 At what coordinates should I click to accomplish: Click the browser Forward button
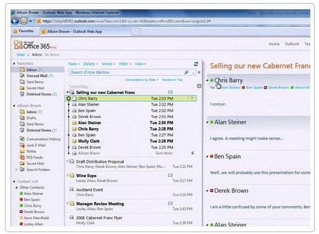(x=23, y=21)
